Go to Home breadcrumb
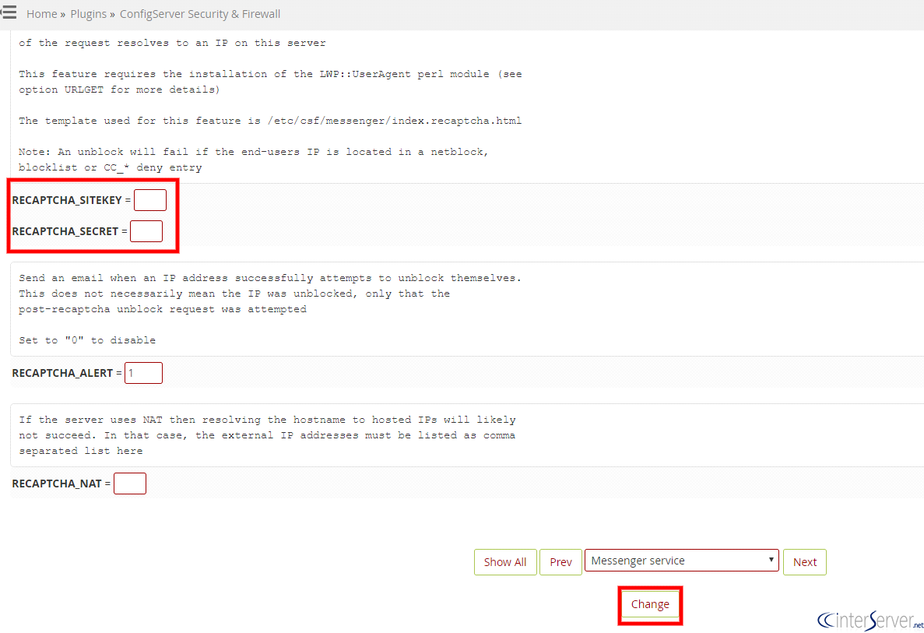The image size is (924, 633). (x=41, y=13)
